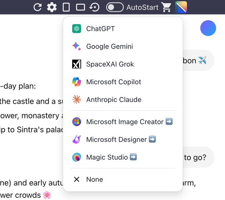
Task: Select None to clear selection
Action: [x=123, y=179]
